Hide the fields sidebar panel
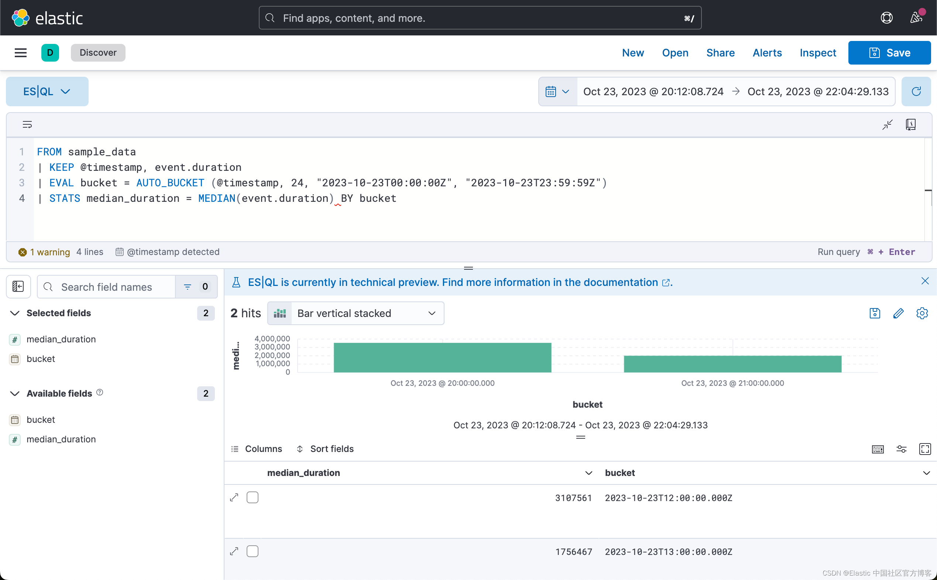 tap(18, 287)
